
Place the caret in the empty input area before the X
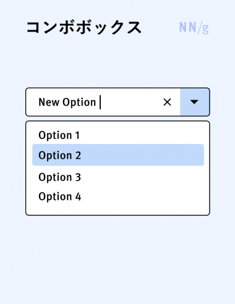pyautogui.click(x=131, y=102)
